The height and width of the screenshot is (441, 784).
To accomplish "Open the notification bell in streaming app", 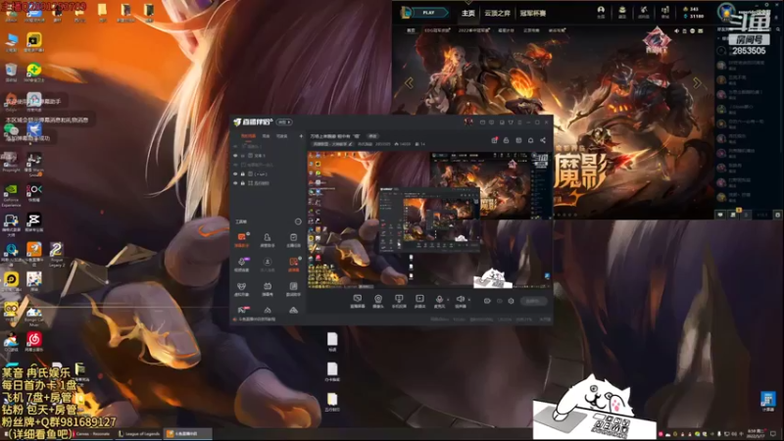I will click(x=530, y=140).
